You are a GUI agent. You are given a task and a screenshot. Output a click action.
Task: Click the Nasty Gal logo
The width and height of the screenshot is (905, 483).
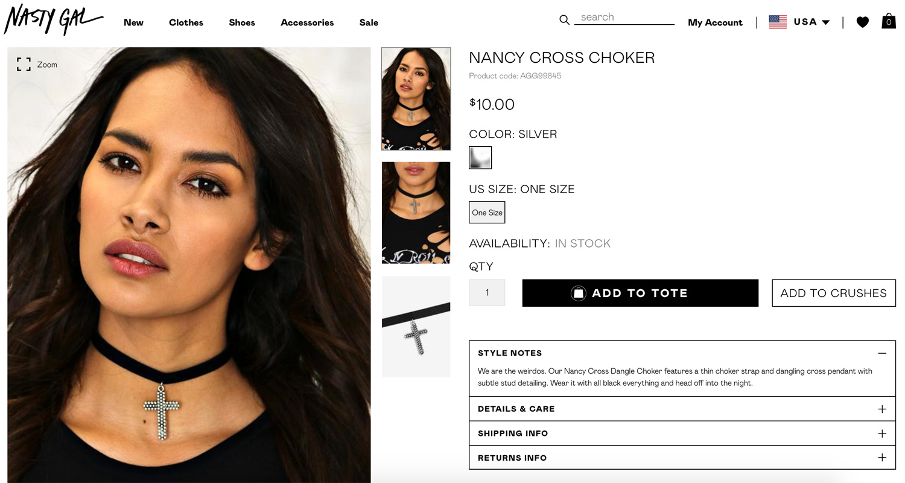coord(53,19)
